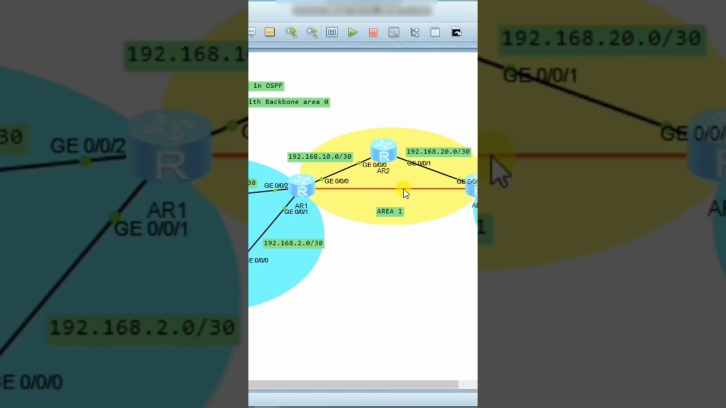Click the data capture magnifier icon

(x=394, y=32)
